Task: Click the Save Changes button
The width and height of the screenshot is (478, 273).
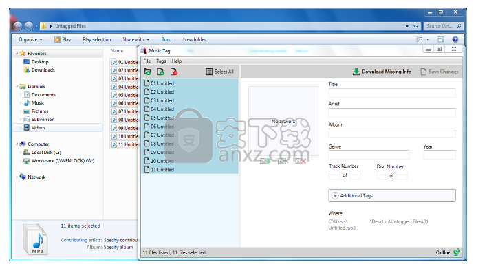Action: pos(439,72)
